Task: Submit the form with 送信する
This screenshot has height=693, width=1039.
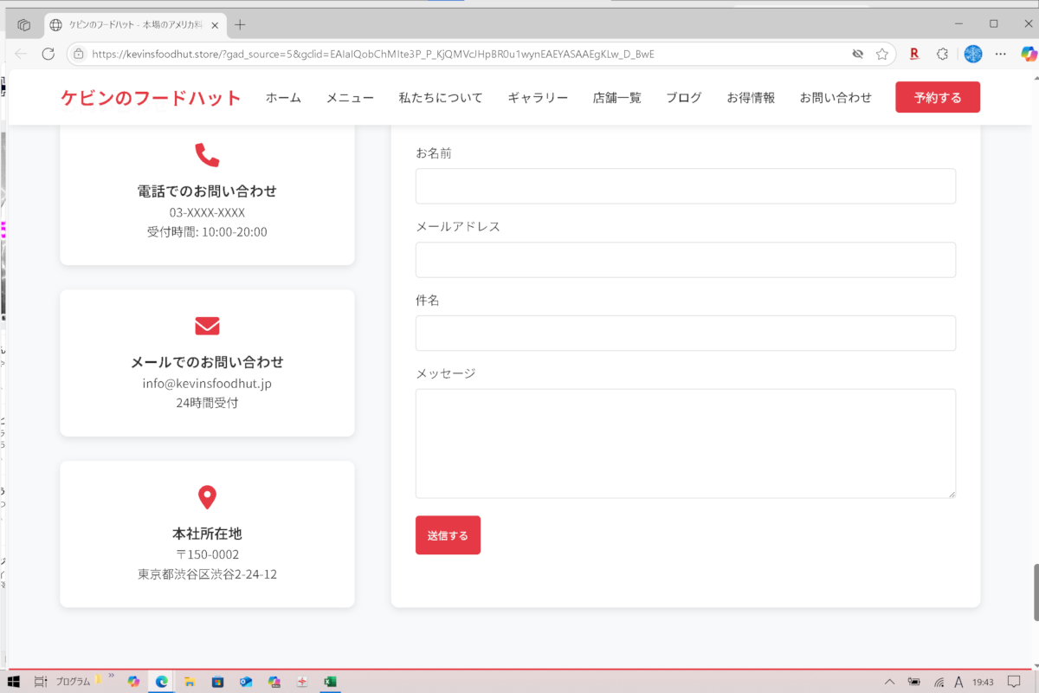Action: (448, 535)
